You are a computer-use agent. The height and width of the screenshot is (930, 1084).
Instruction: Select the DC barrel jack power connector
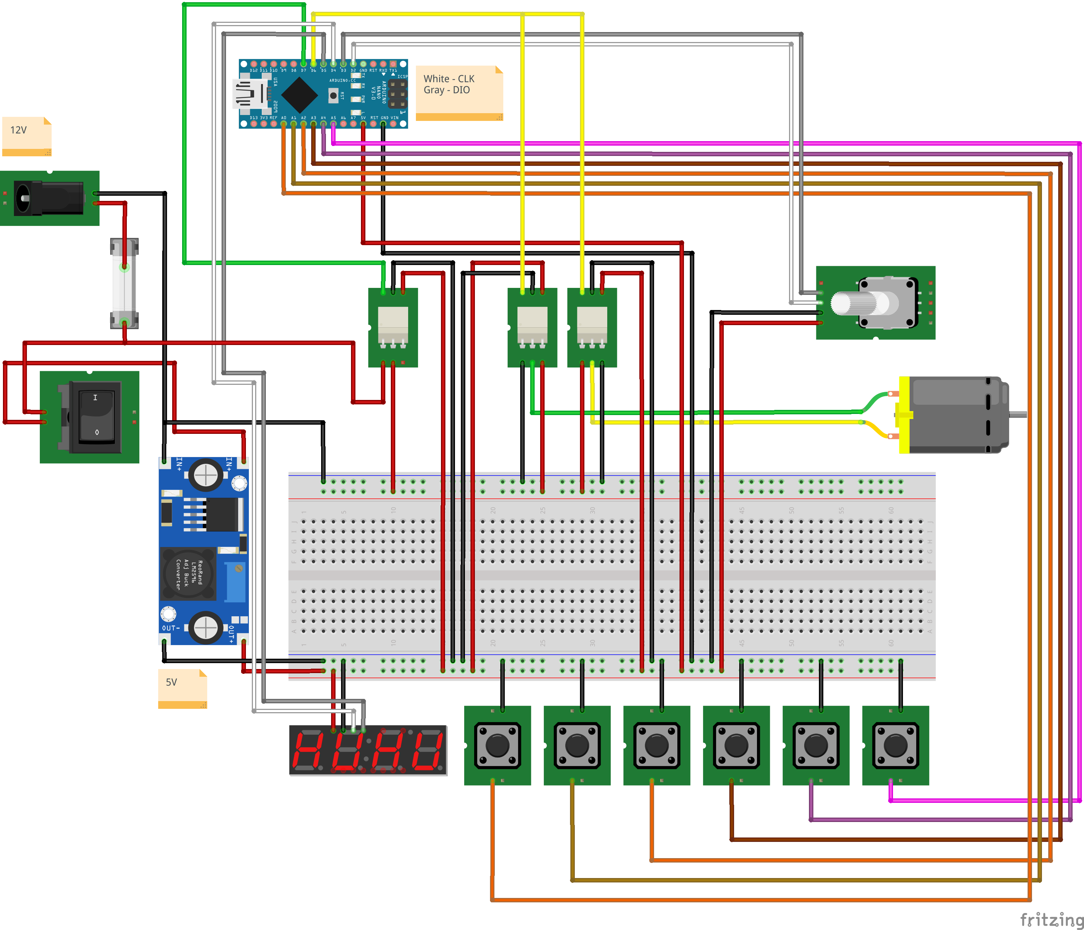pyautogui.click(x=50, y=198)
